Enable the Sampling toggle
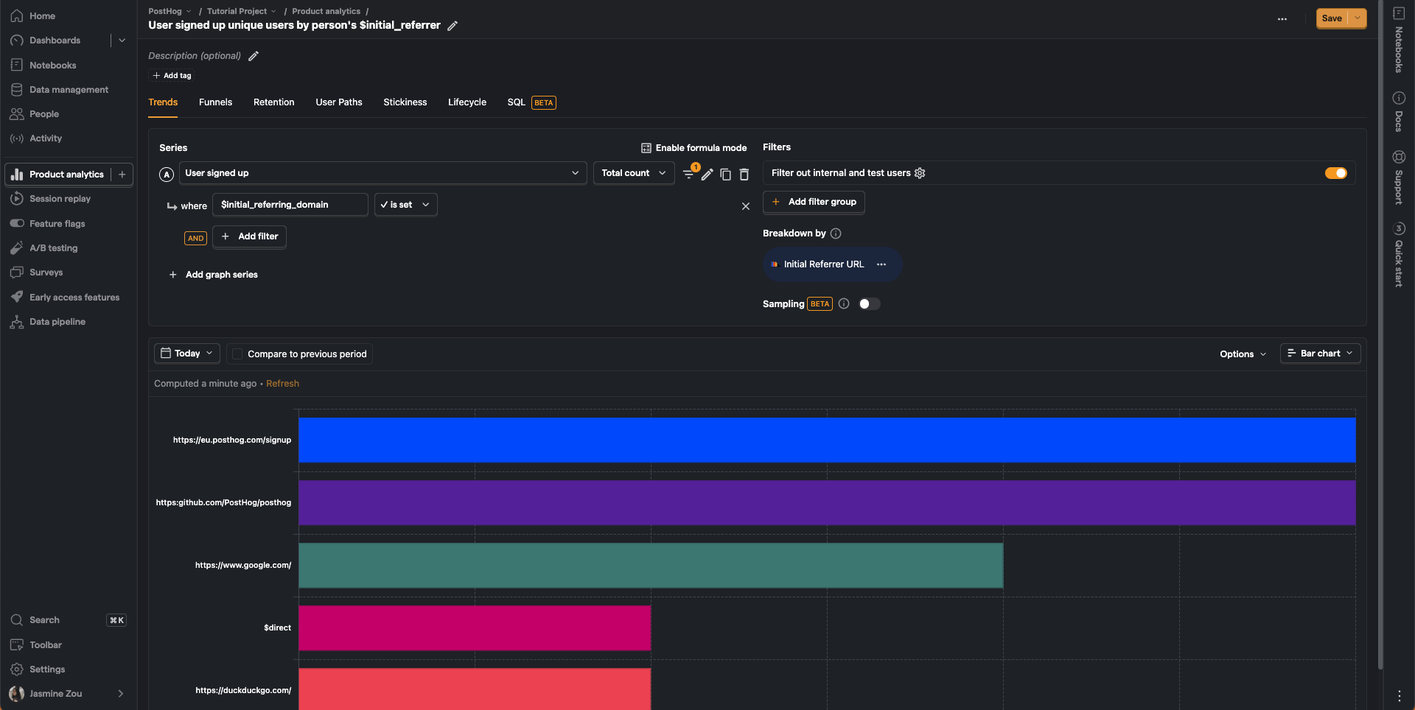This screenshot has width=1415, height=710. point(869,303)
